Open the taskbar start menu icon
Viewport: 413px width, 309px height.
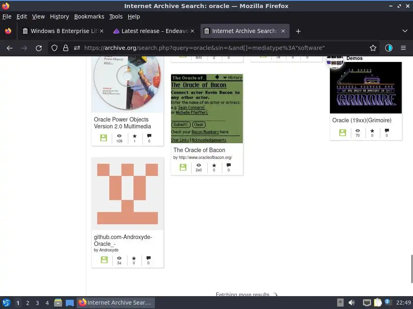coord(6,303)
